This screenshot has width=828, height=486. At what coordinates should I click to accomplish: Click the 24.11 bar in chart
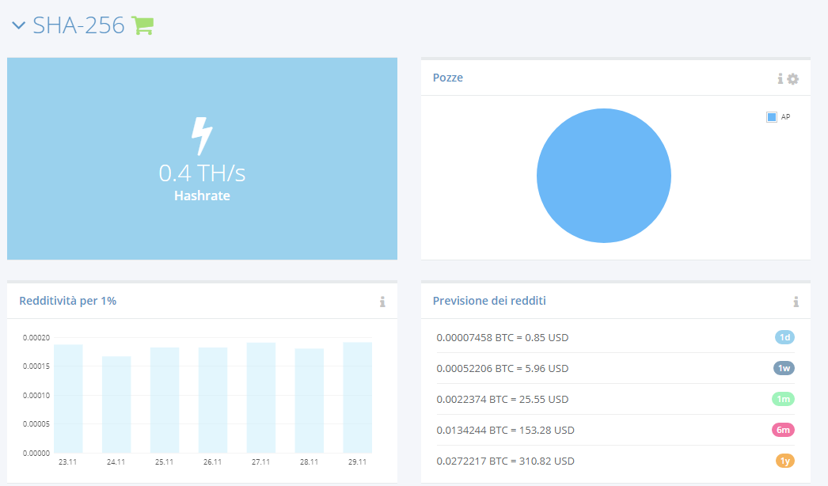[116, 404]
